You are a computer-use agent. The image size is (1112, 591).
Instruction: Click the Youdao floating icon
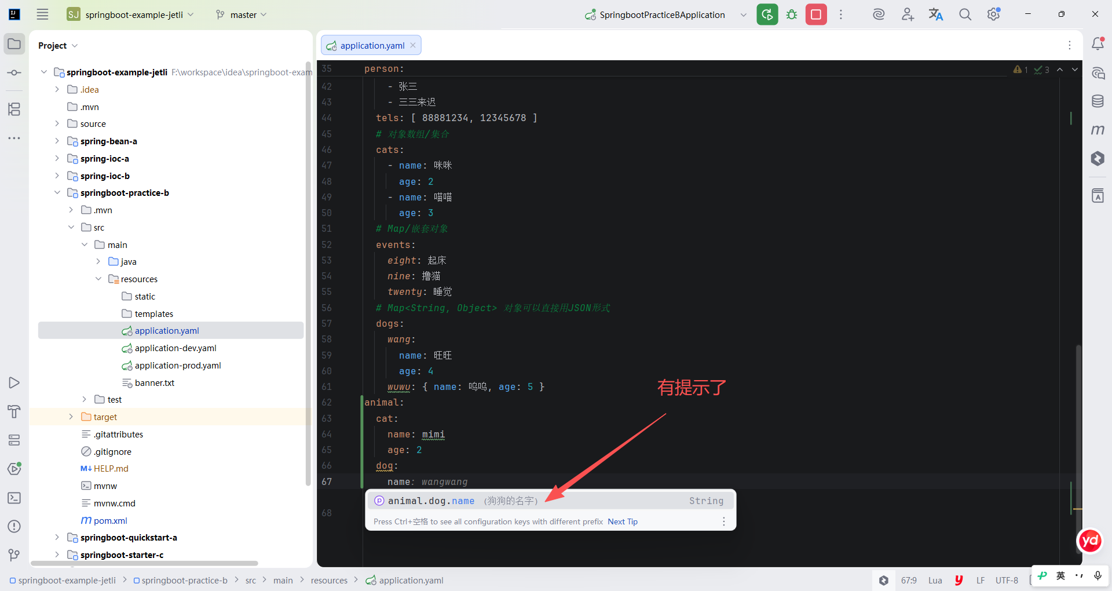pos(1089,541)
